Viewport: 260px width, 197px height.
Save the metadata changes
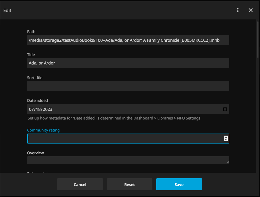pos(179,184)
